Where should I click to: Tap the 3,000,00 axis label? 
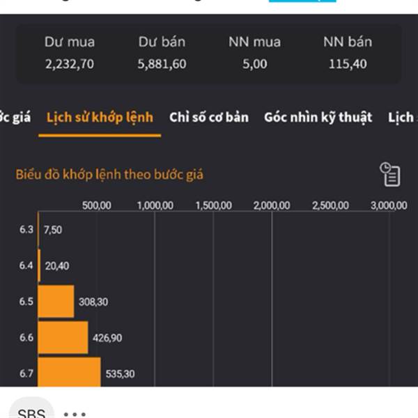pyautogui.click(x=388, y=205)
